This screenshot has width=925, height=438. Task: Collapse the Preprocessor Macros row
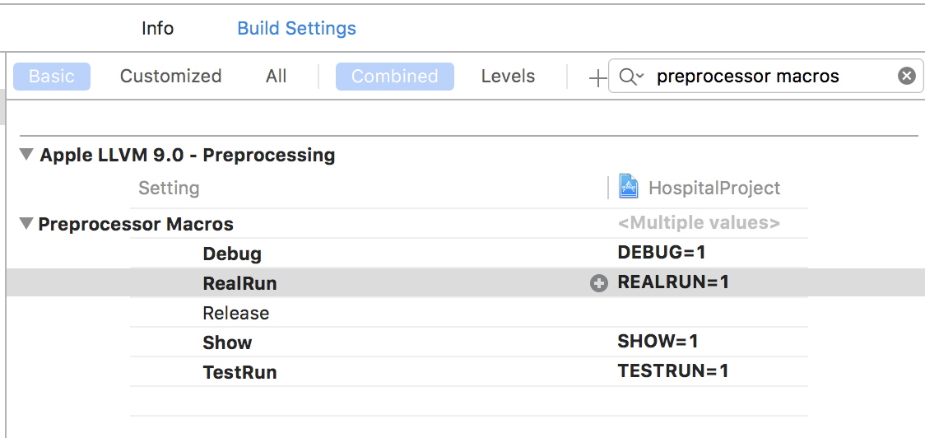26,224
